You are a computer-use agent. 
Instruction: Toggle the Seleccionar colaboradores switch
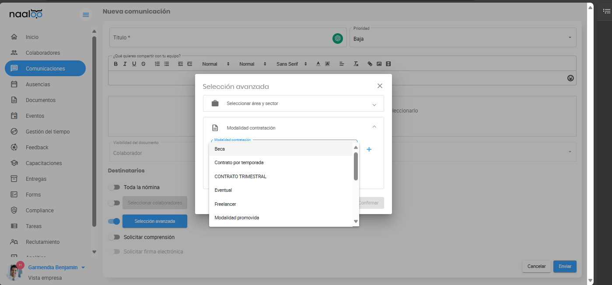[x=114, y=203]
